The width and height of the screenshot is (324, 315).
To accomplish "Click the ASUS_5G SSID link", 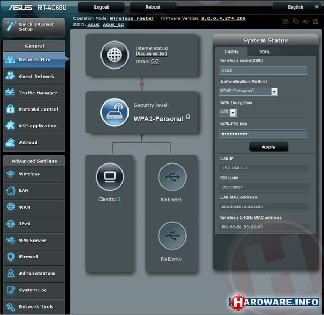I will coord(113,25).
